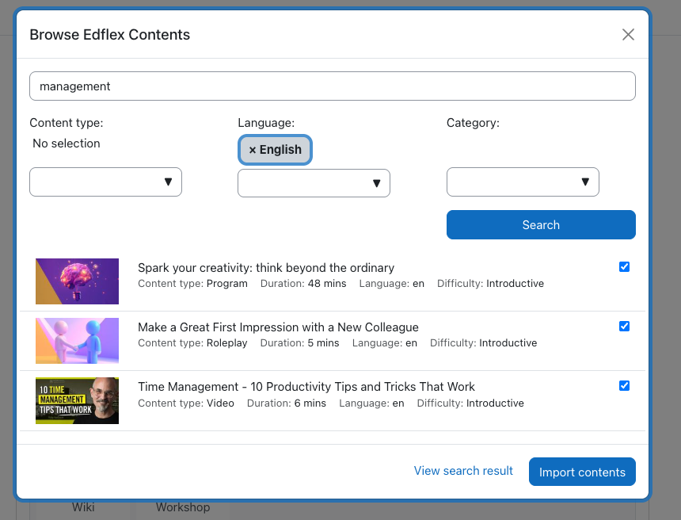Click View search result link
The height and width of the screenshot is (520, 681).
click(463, 471)
